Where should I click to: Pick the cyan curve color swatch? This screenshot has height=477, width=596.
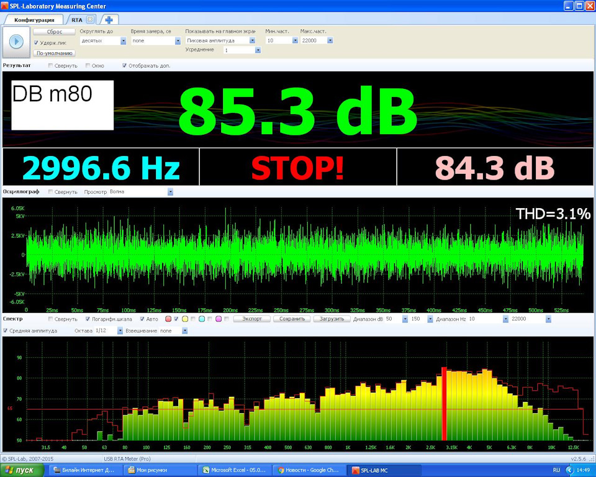[x=202, y=319]
